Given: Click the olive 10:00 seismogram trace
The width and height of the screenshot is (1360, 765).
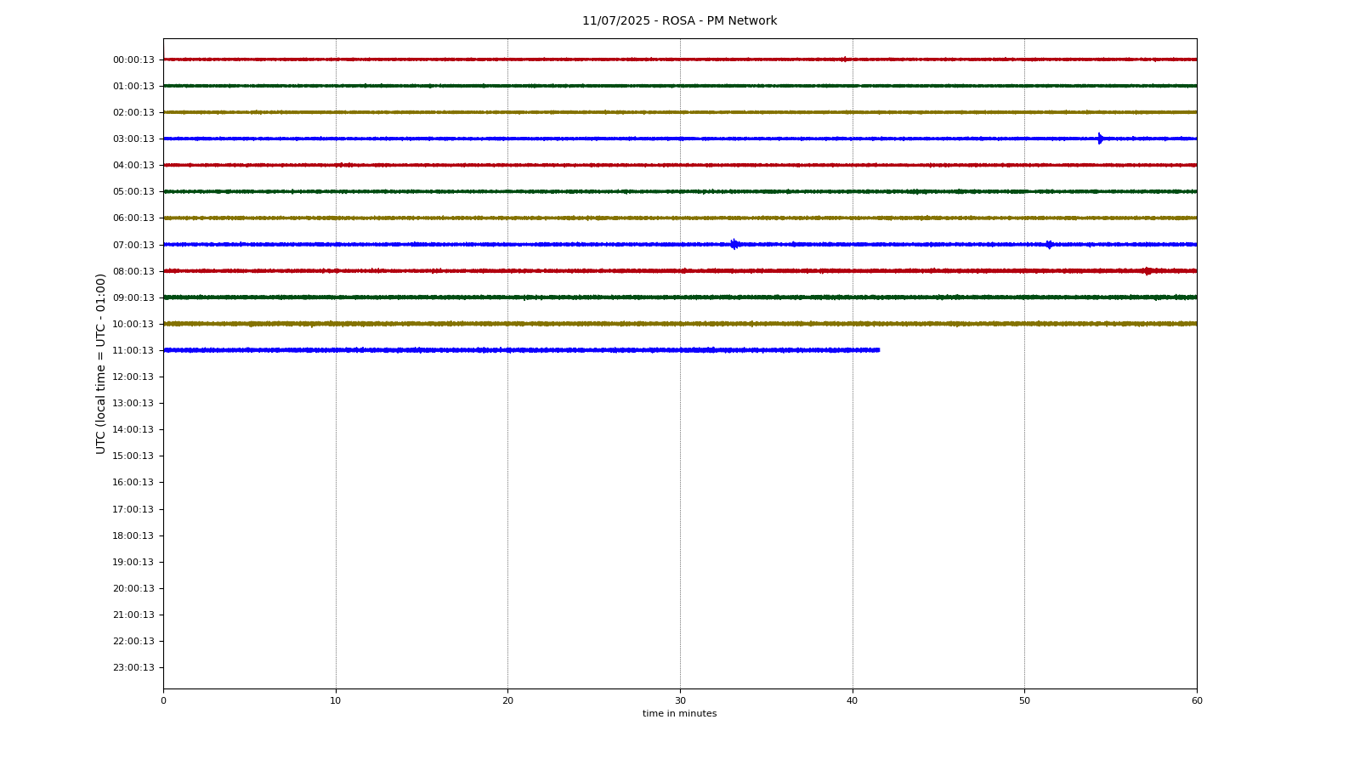Looking at the screenshot, I should [680, 324].
